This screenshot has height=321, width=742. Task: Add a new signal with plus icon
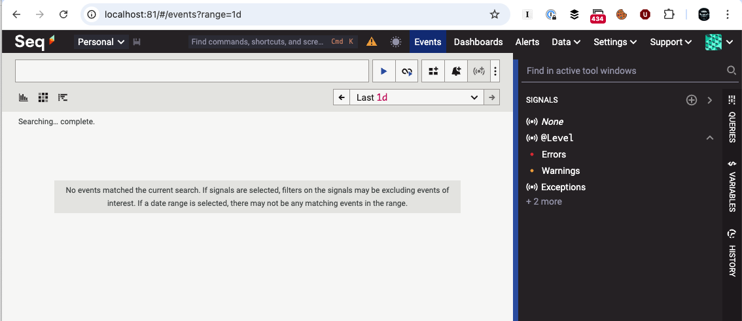click(692, 100)
